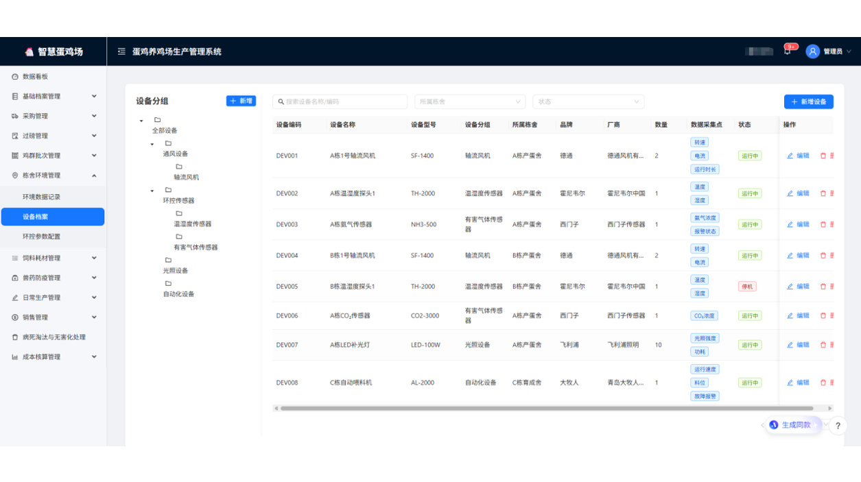The width and height of the screenshot is (861, 482).
Task: Open the 环境数据记录 submenu item
Action: (53, 197)
